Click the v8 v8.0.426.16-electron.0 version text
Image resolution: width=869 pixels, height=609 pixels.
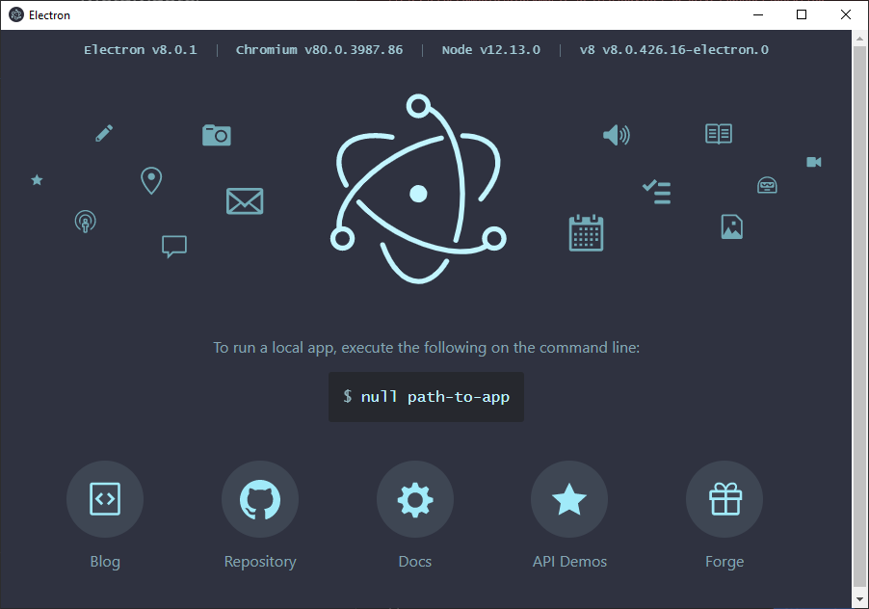pyautogui.click(x=674, y=50)
